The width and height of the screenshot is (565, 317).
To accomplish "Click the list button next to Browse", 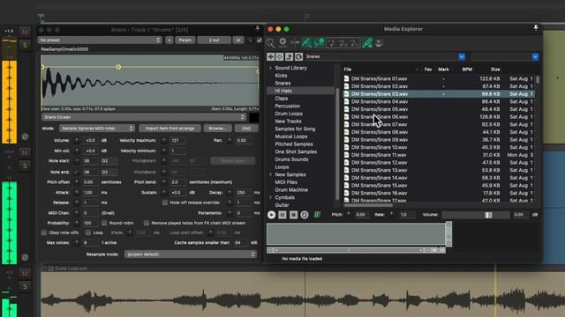I will pyautogui.click(x=246, y=129).
